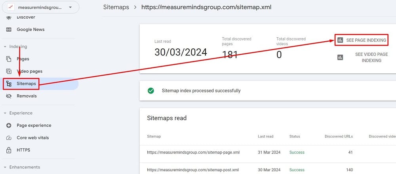Click discovered URLs value 41
Screen dimensions: 396x174
coord(350,152)
